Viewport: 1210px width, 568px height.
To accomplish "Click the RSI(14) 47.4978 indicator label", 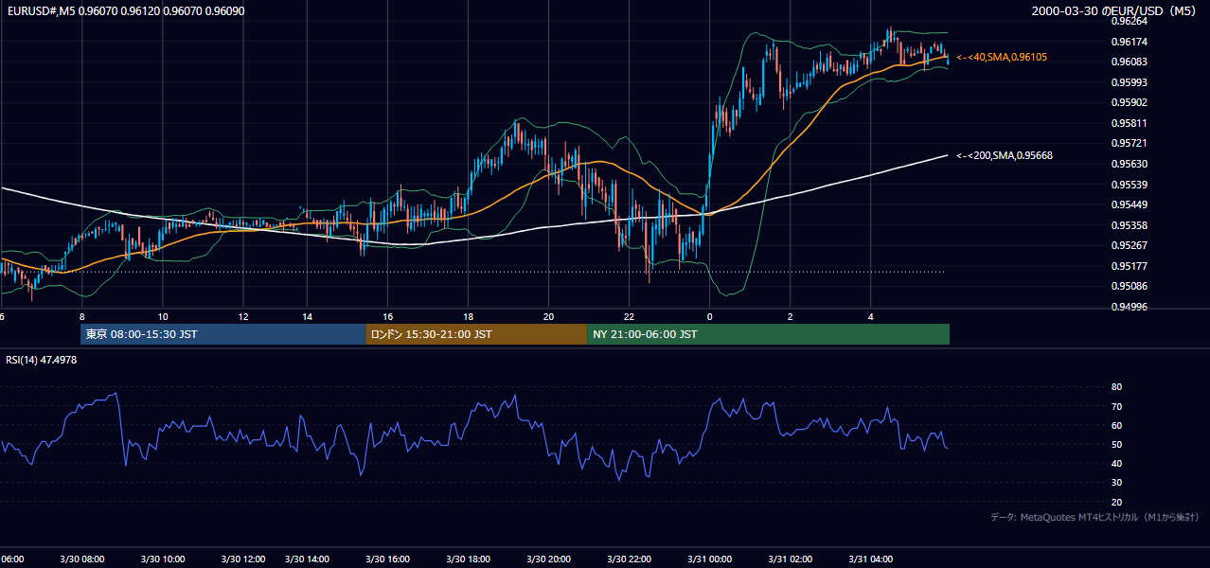I will (42, 360).
